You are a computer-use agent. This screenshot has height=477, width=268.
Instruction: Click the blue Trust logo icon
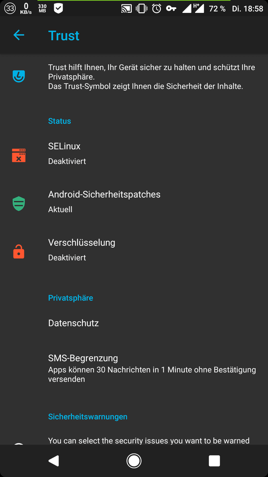coord(19,76)
